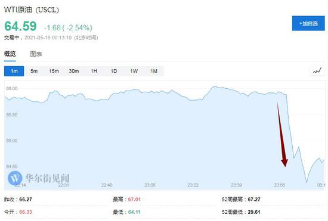Click the 最低 value 64.11

pos(134,212)
